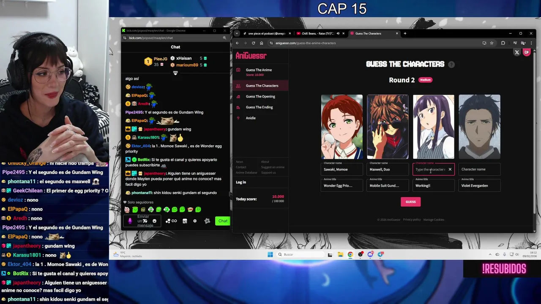
Task: Open a new browser tab
Action: [x=405, y=33]
